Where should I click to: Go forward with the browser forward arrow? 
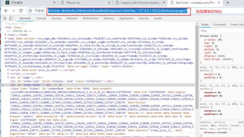click(14, 11)
